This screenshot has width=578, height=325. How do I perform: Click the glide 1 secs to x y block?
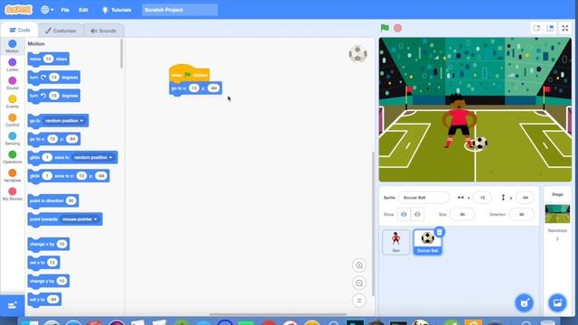click(x=69, y=176)
